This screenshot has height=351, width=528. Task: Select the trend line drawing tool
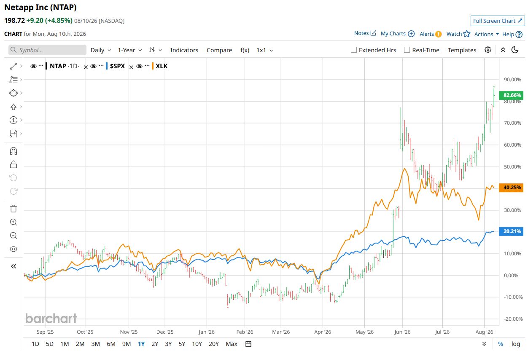tap(13, 66)
